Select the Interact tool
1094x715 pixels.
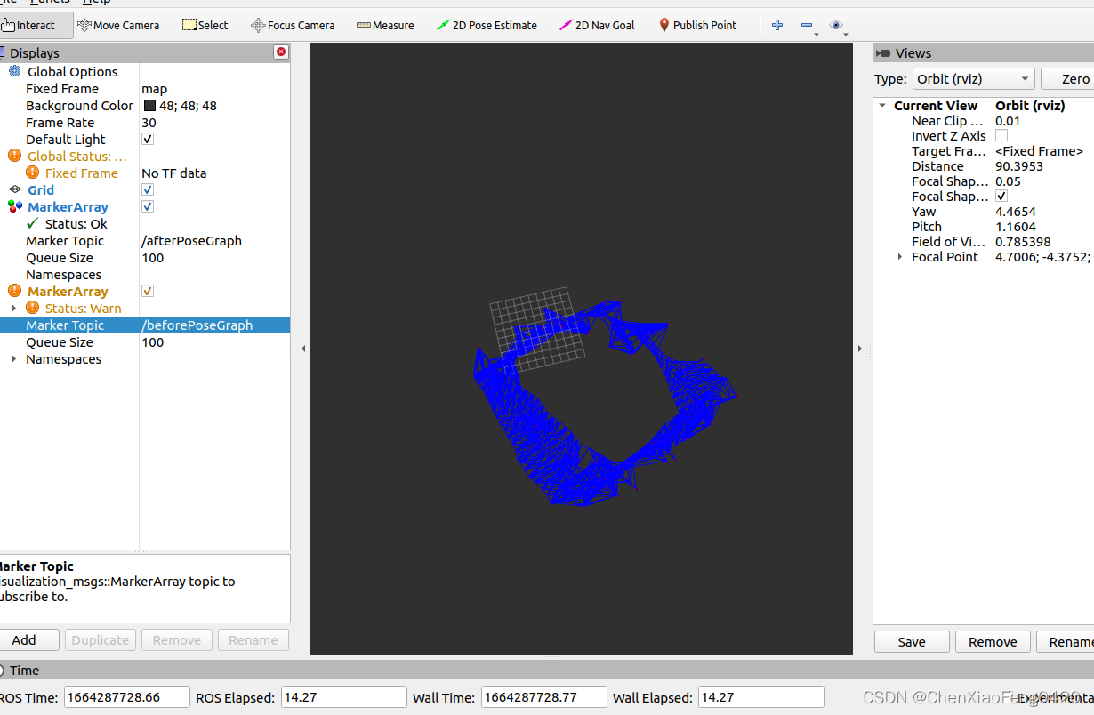[x=36, y=25]
